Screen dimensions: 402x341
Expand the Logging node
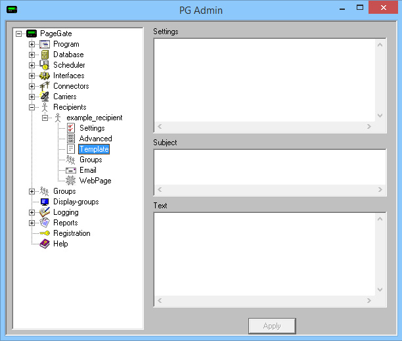(32, 212)
